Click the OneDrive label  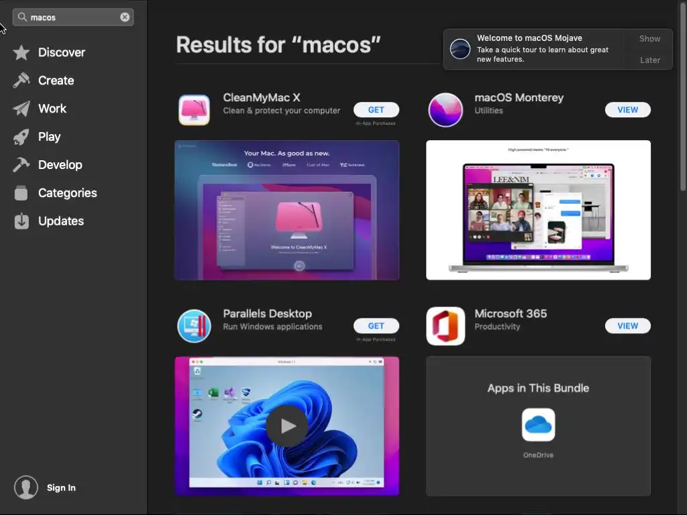[x=539, y=455]
